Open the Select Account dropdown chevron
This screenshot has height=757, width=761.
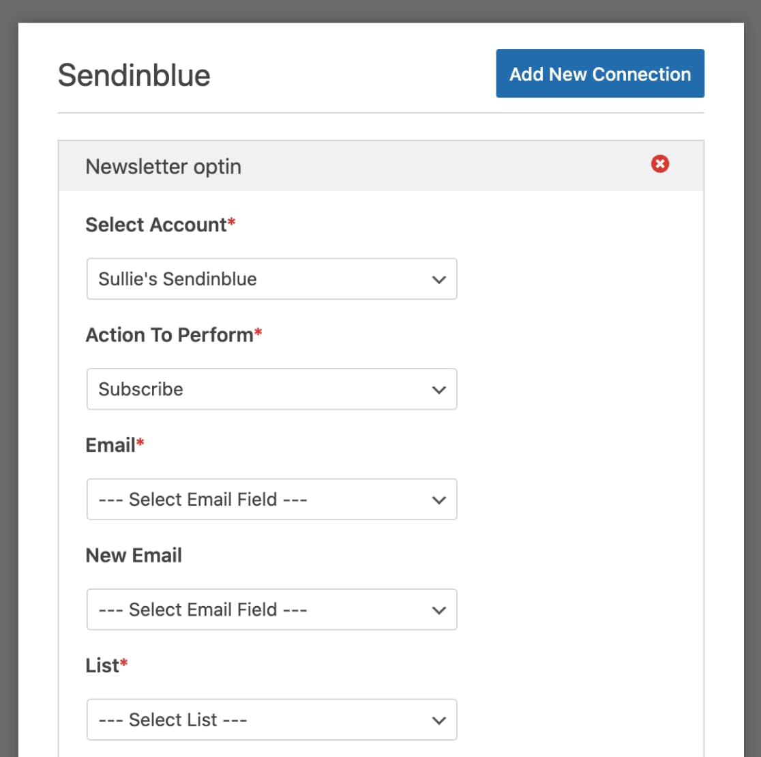[x=438, y=278]
